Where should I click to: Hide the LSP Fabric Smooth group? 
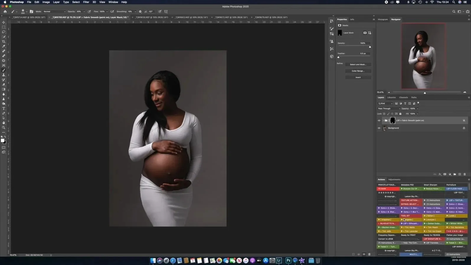(379, 120)
